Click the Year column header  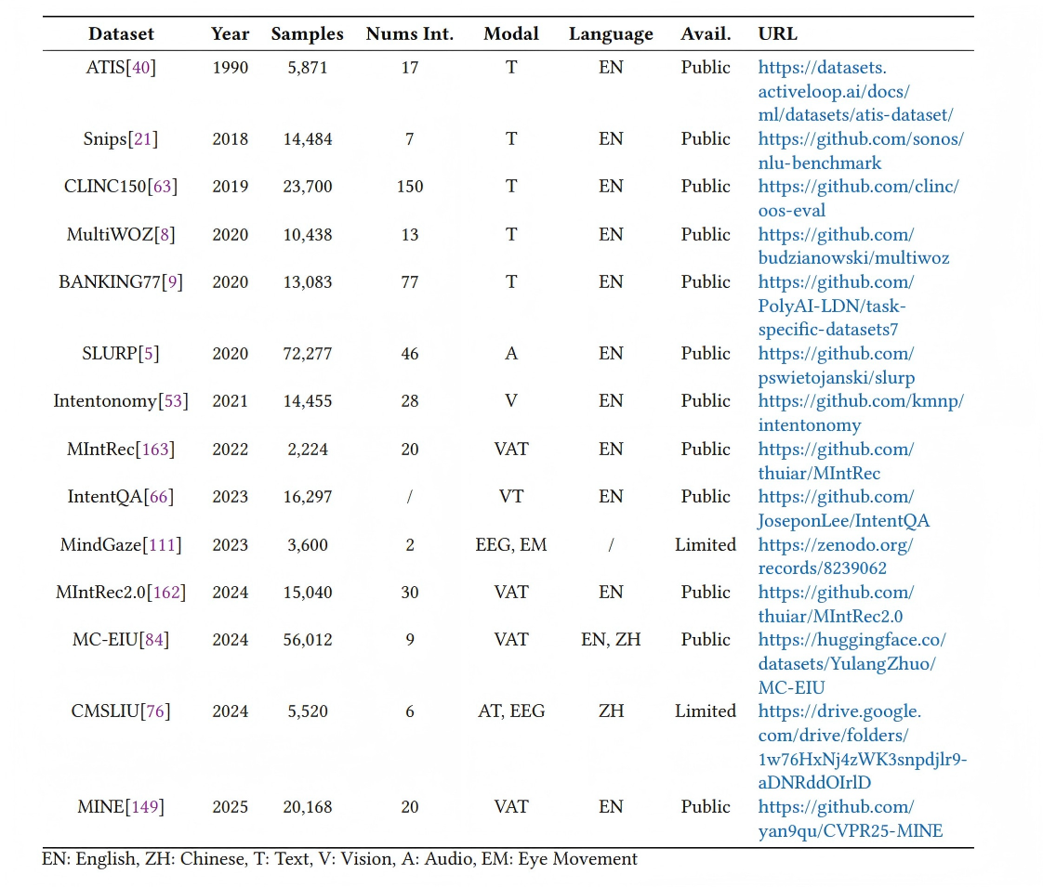click(x=231, y=33)
